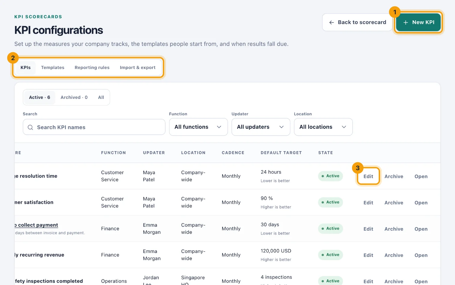Edit the satisfaction KPI row
The image size is (455, 285).
click(368, 203)
